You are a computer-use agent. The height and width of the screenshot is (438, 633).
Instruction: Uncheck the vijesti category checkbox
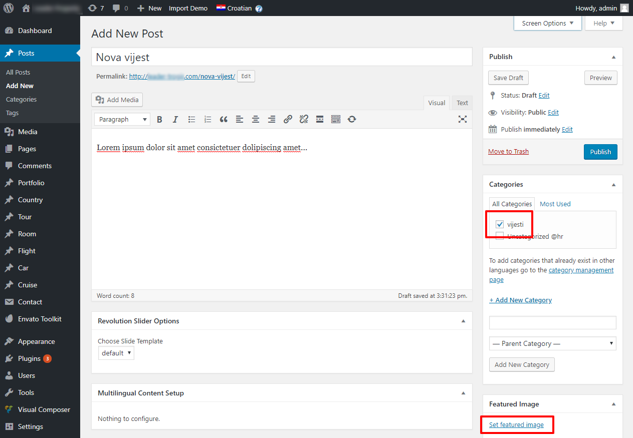[500, 224]
